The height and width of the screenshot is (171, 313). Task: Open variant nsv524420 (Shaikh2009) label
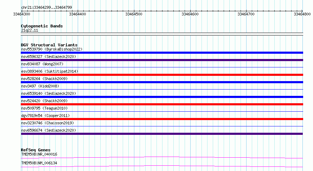44,101
